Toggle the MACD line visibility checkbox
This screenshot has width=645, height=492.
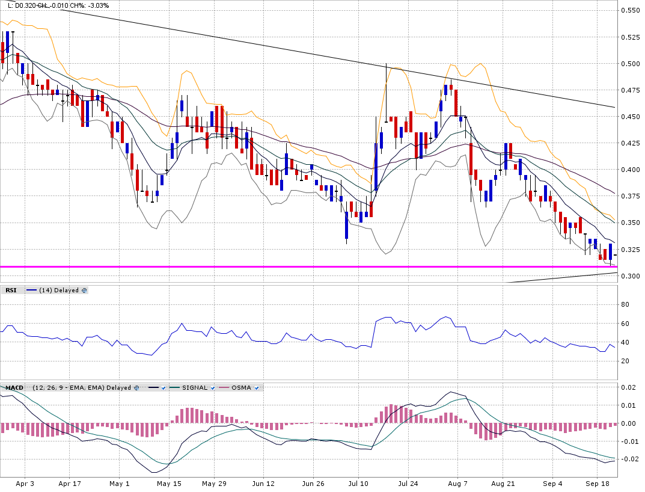click(162, 388)
